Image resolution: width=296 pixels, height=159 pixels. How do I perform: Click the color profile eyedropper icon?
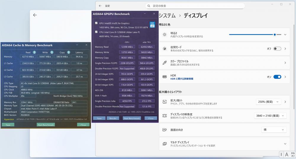click(x=165, y=63)
